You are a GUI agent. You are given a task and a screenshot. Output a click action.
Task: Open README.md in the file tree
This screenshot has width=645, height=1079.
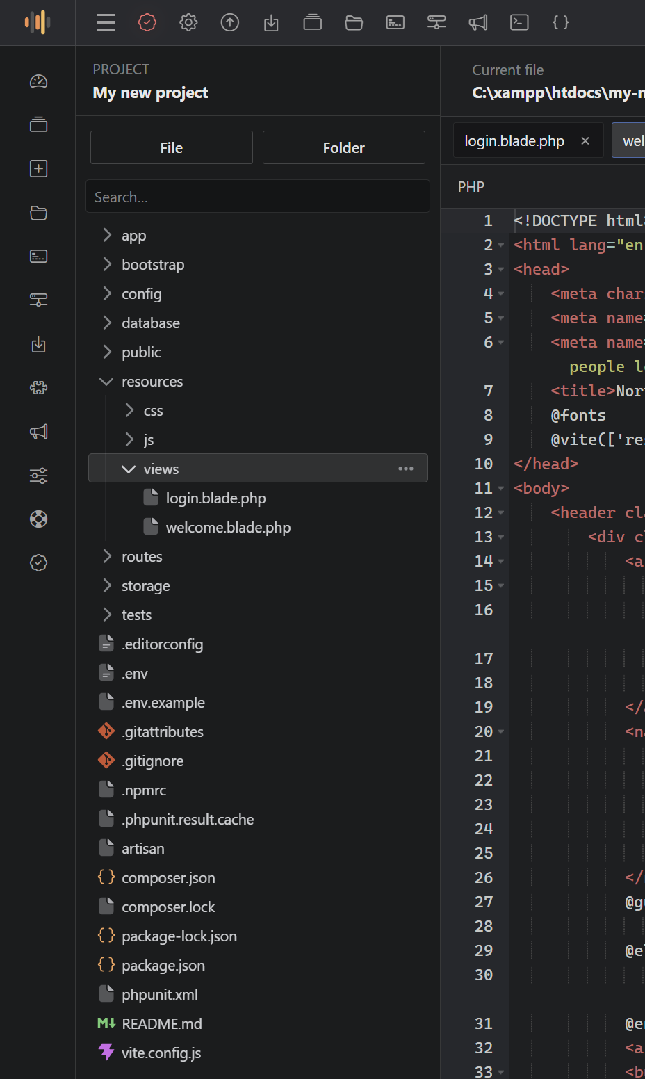pos(161,1024)
